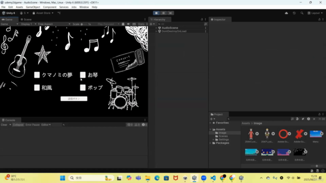Lock the Inspector panel
The height and width of the screenshot is (183, 326).
[319, 19]
